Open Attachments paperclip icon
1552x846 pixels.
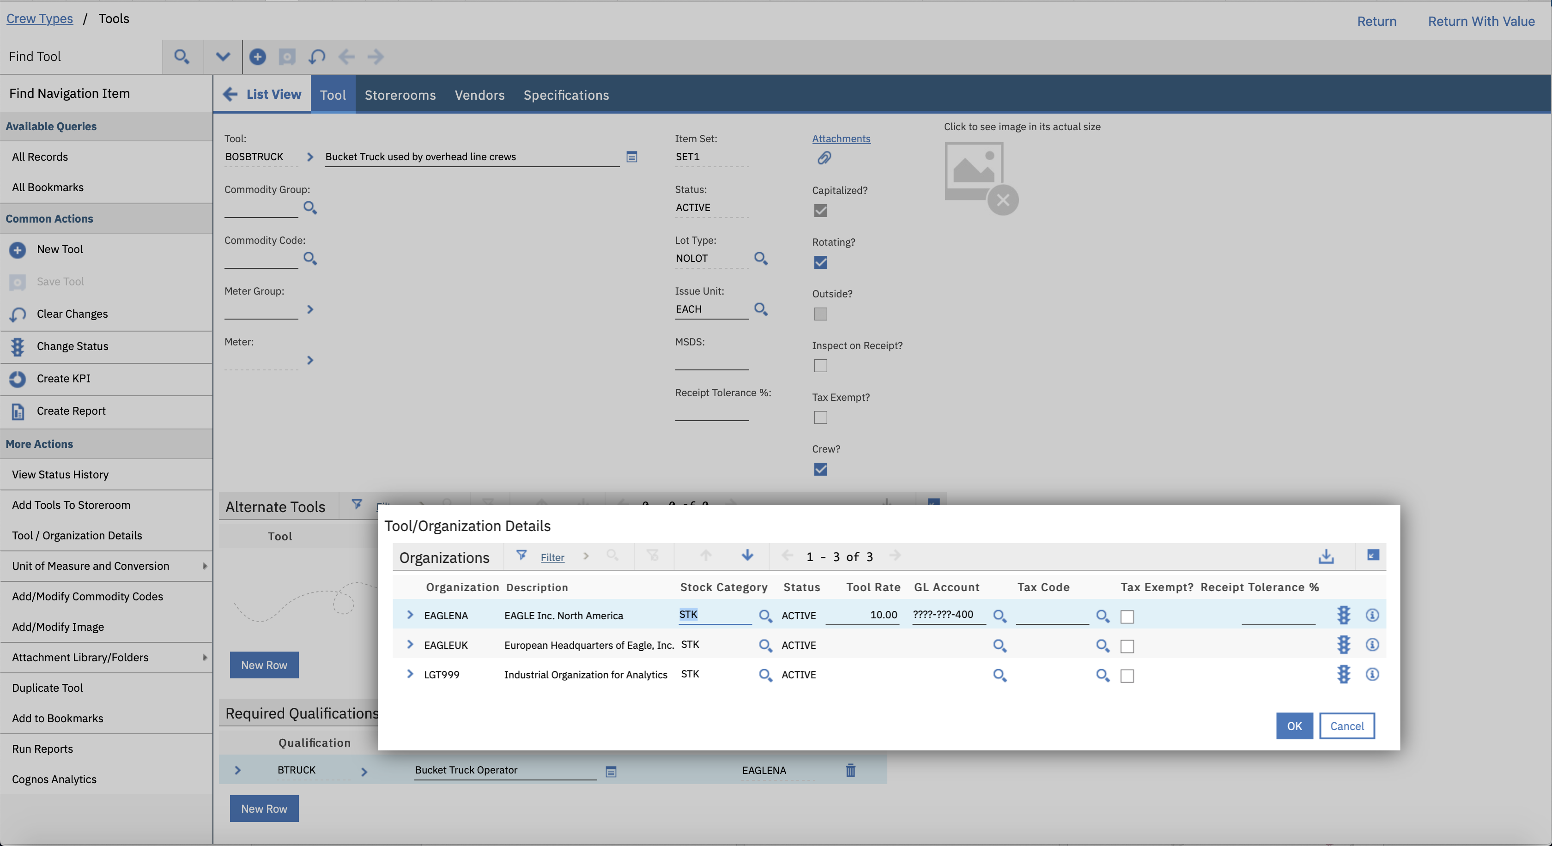[824, 158]
